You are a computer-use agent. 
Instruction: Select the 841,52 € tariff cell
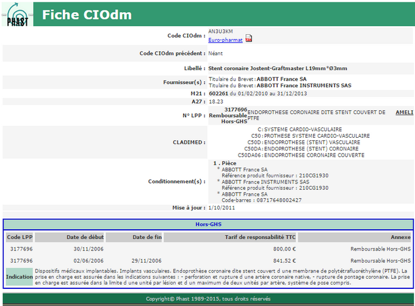(x=283, y=260)
